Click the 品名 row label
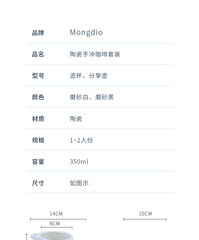 38,54
